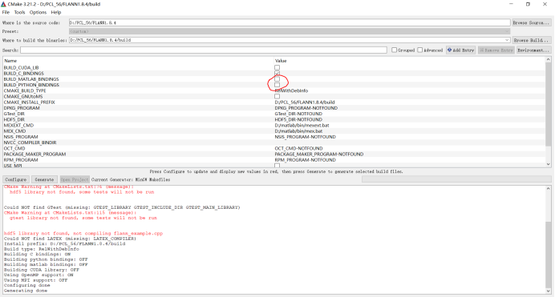Click Browse Build button
Screen dimensions: 555x297
[x=531, y=40]
